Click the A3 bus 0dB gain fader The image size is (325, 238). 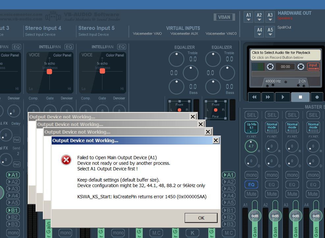click(296, 216)
